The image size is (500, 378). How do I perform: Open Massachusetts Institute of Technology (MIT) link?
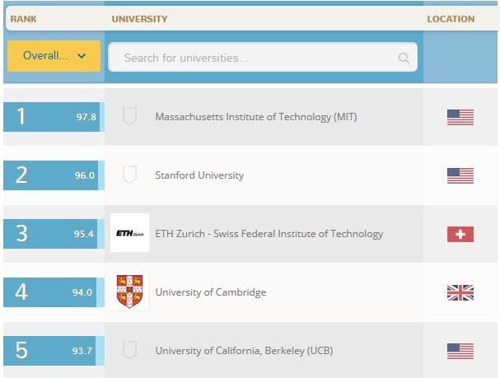(x=256, y=117)
